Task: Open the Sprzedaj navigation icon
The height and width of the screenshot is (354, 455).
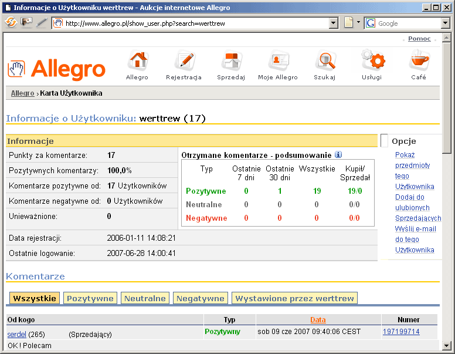Action: pyautogui.click(x=231, y=60)
